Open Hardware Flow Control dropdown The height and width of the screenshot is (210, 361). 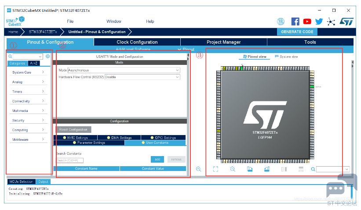142,77
